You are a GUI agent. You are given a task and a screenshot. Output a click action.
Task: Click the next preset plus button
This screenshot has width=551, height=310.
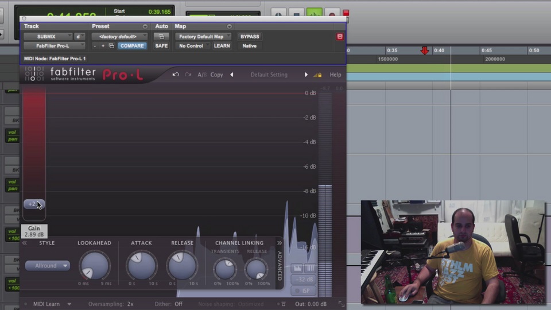click(x=103, y=46)
